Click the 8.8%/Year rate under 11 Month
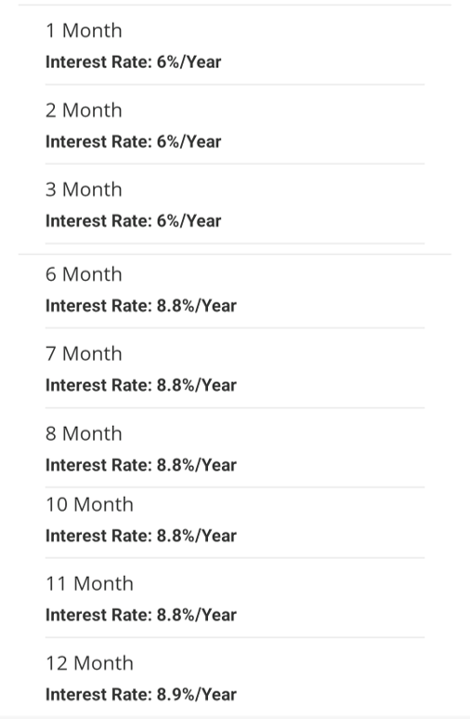 point(197,615)
